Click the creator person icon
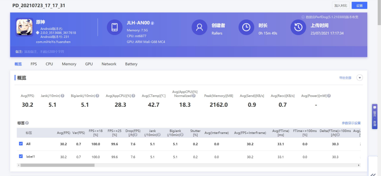Viewport: 381px width, 176px height. pos(199,27)
